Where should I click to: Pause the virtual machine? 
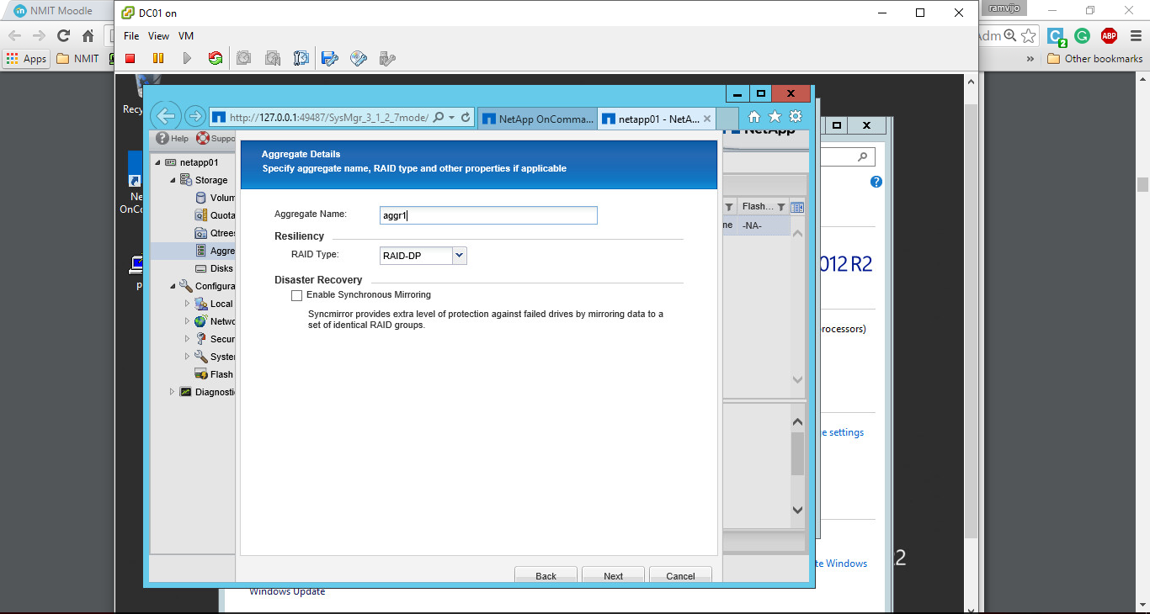point(158,58)
